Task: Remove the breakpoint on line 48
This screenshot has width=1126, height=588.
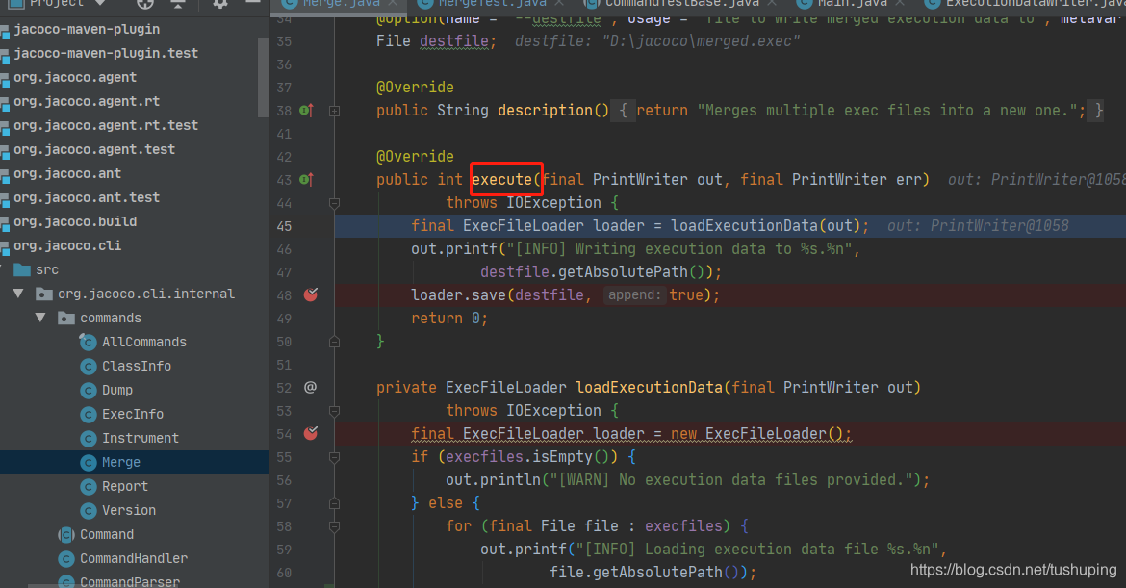Action: [x=311, y=294]
